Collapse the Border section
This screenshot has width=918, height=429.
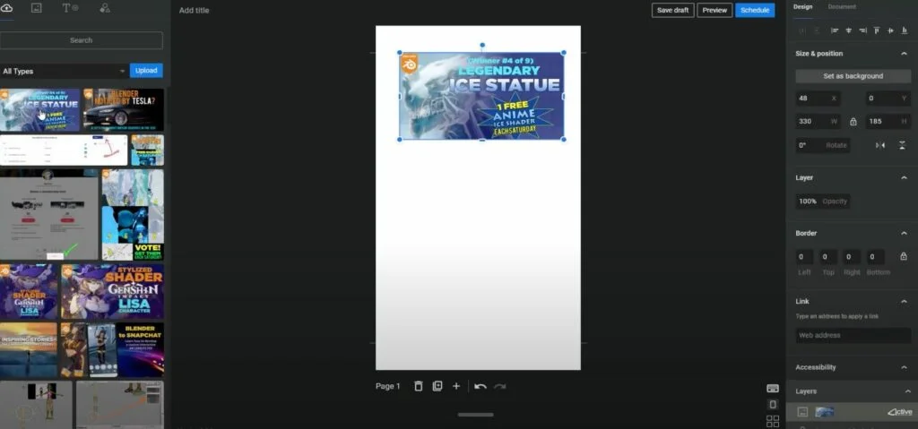point(904,233)
